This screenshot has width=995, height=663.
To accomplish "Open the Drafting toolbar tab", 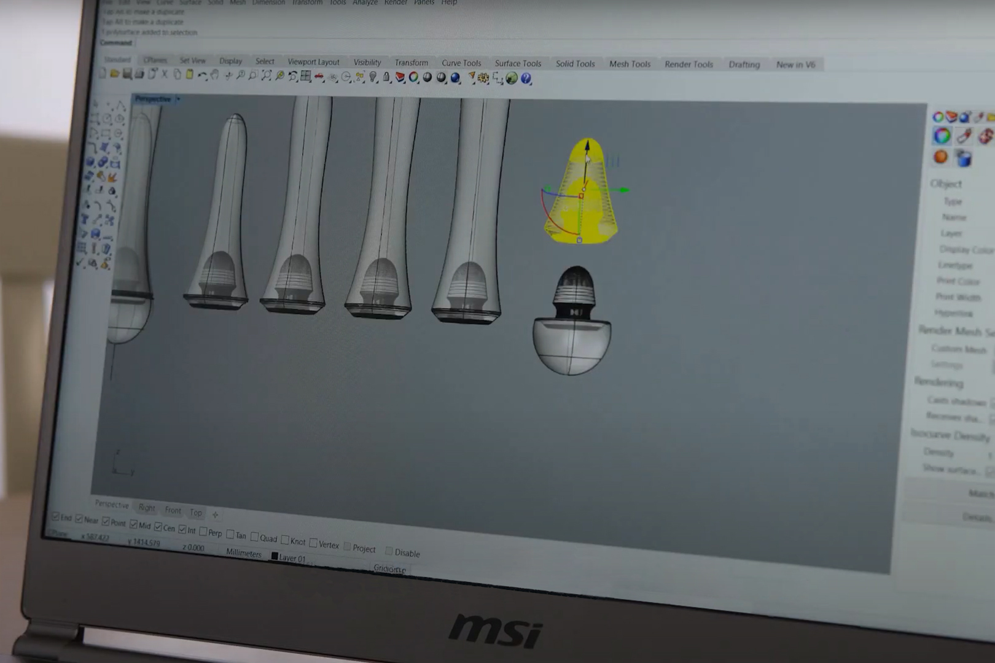I will pos(744,64).
